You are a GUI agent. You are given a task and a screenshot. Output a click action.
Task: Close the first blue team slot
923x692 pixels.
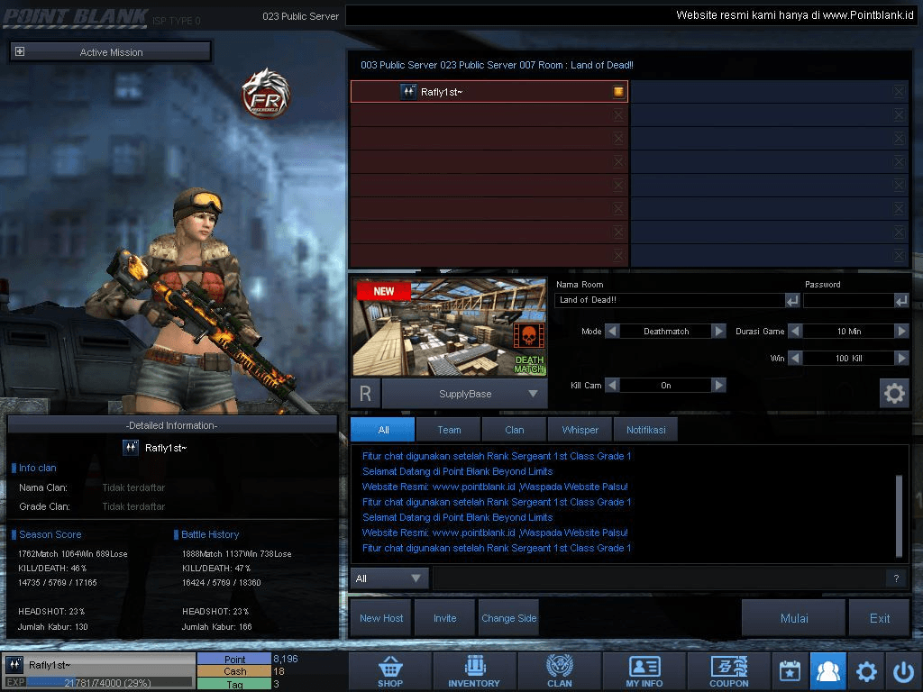899,91
